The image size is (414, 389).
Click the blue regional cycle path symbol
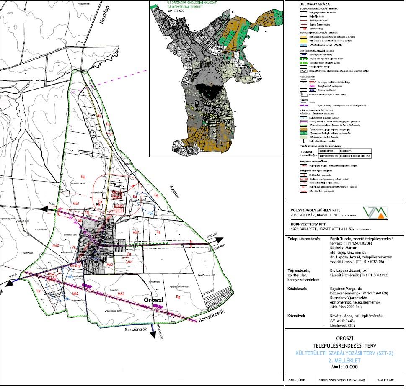[x=312, y=90]
